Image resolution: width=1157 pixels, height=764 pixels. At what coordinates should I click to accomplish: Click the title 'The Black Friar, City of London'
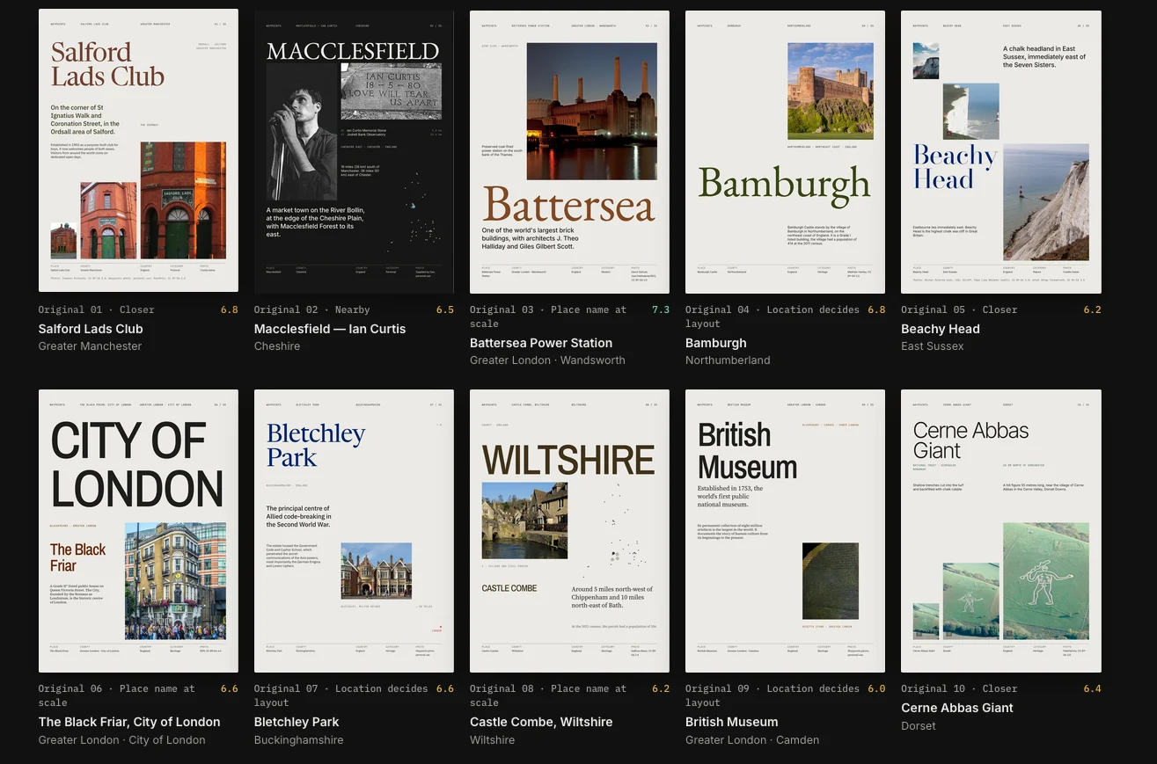129,722
